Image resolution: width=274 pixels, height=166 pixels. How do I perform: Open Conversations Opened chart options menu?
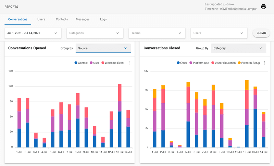click(129, 63)
